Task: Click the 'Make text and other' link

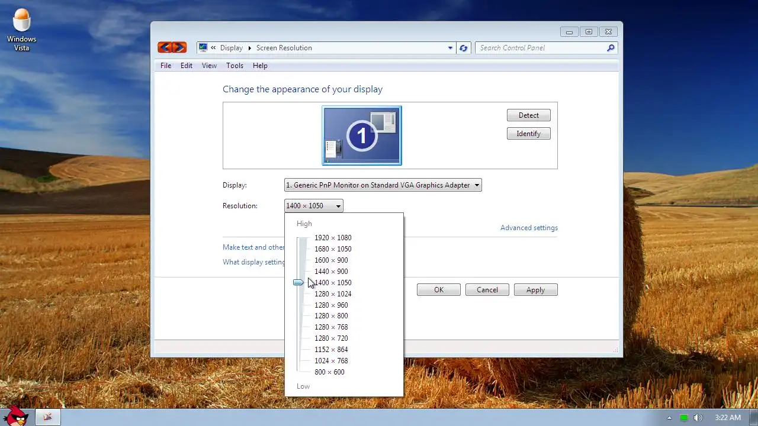Action: (253, 247)
